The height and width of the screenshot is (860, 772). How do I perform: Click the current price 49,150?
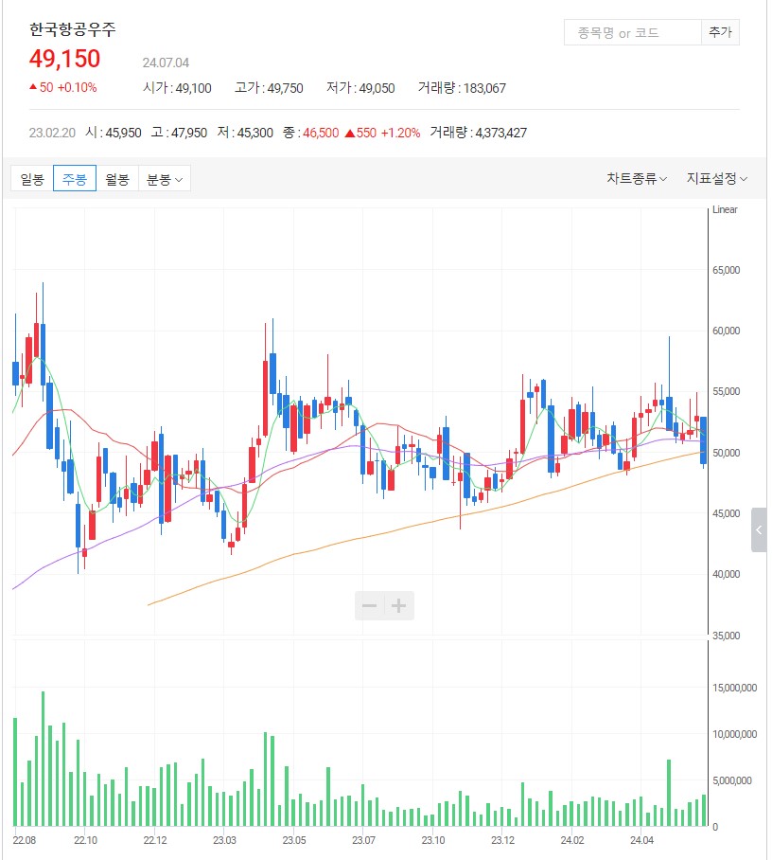pyautogui.click(x=64, y=59)
